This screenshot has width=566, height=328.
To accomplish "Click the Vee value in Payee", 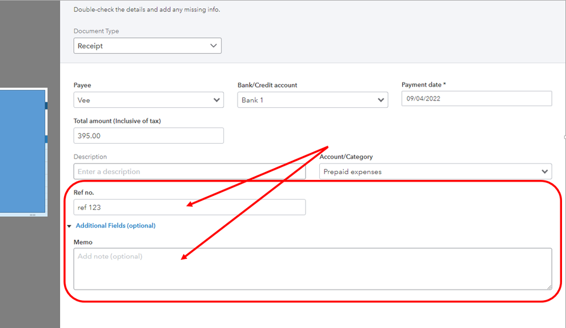I will (84, 100).
